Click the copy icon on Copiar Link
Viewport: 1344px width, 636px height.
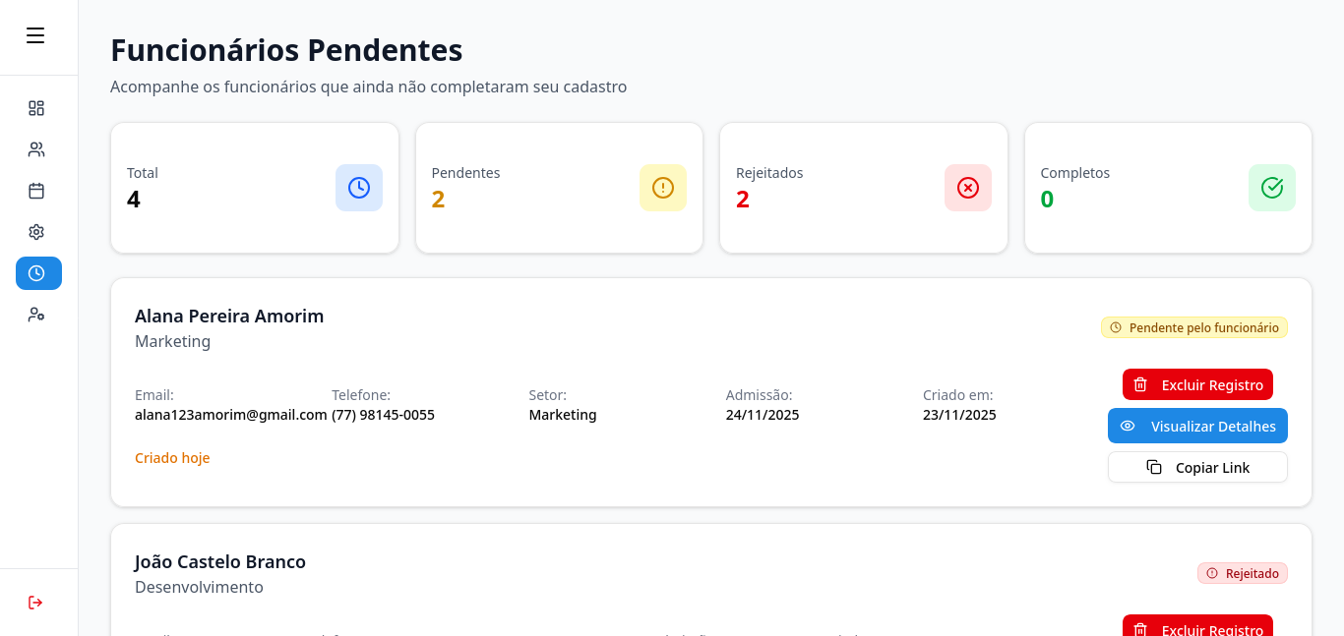[x=1154, y=467]
